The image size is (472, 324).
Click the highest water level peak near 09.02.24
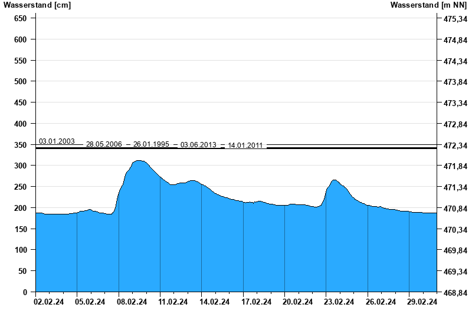[139, 161]
